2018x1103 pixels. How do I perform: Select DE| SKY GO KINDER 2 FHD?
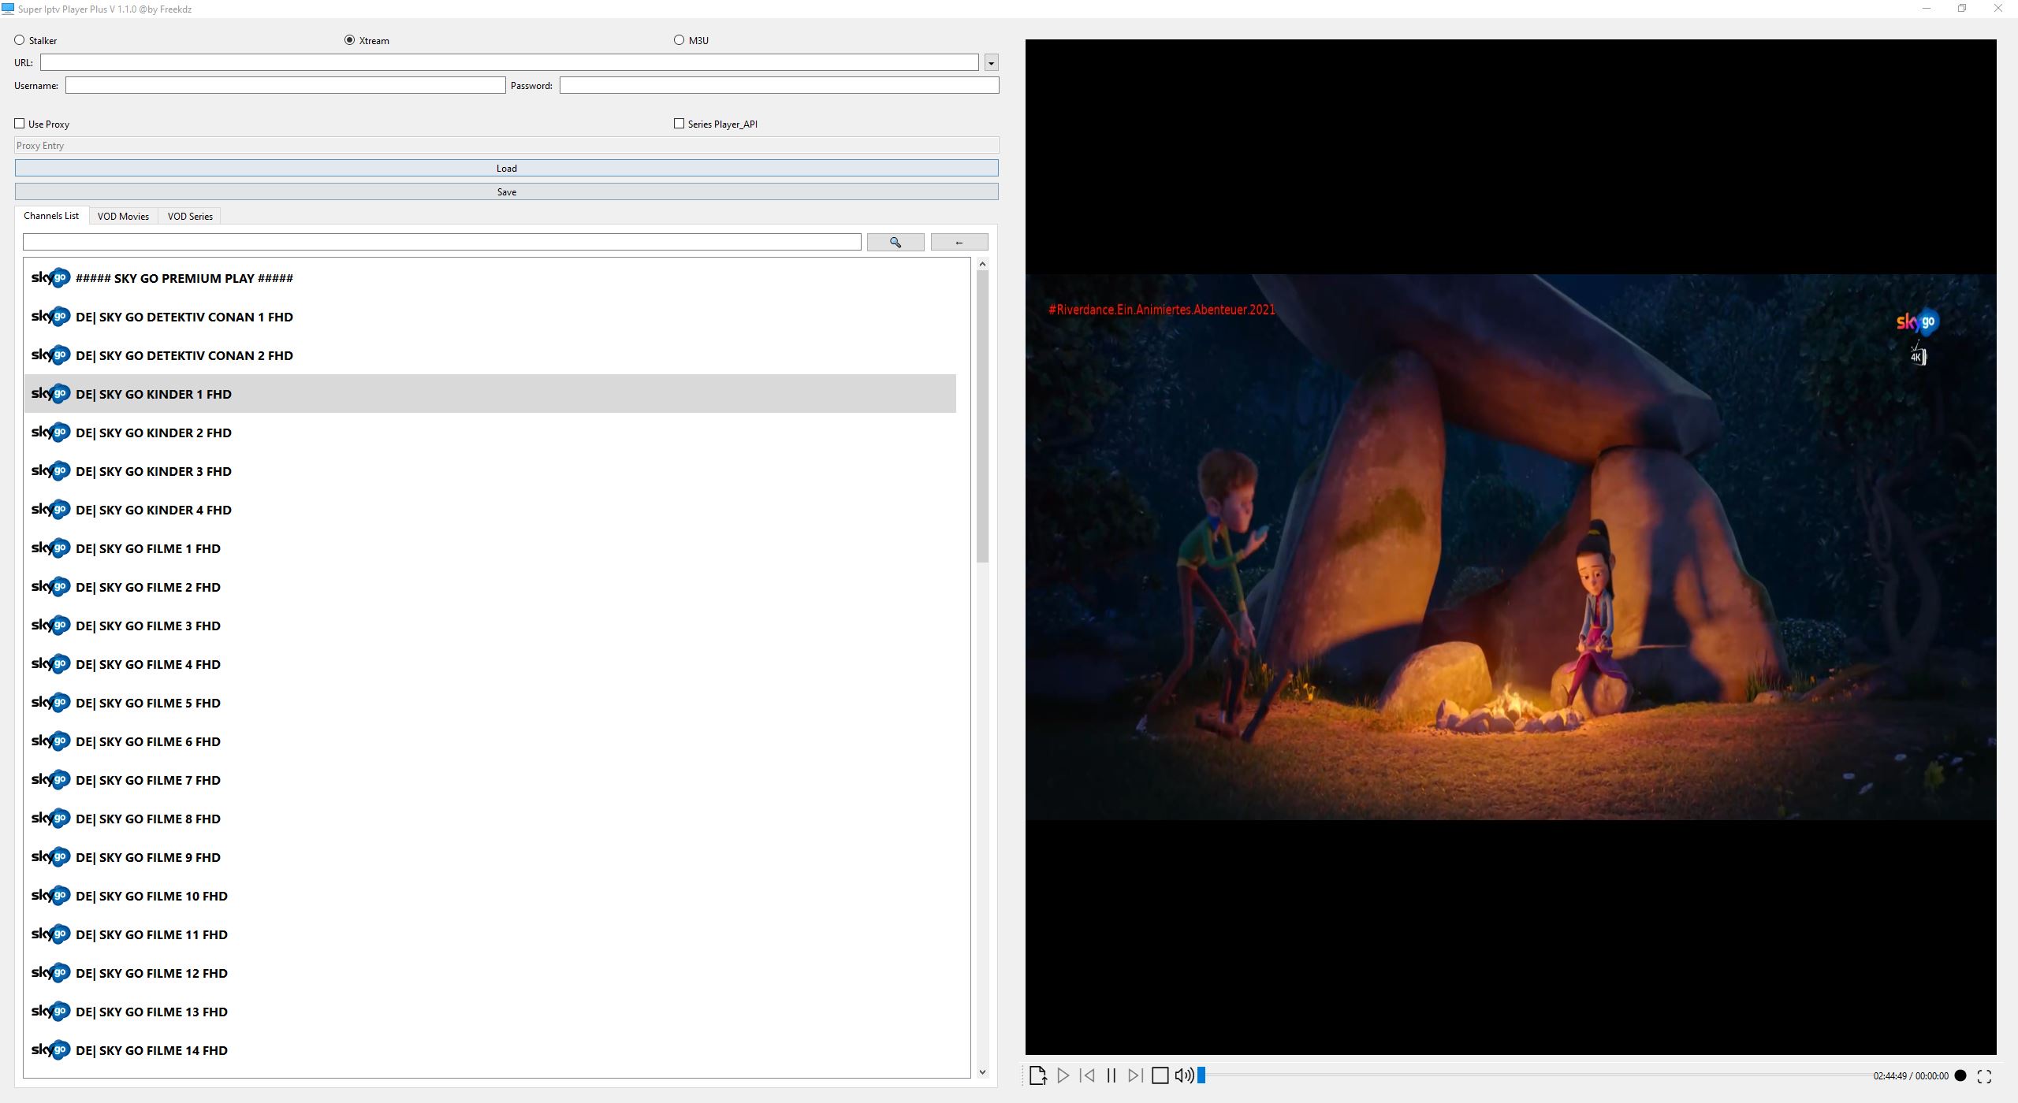coord(490,433)
